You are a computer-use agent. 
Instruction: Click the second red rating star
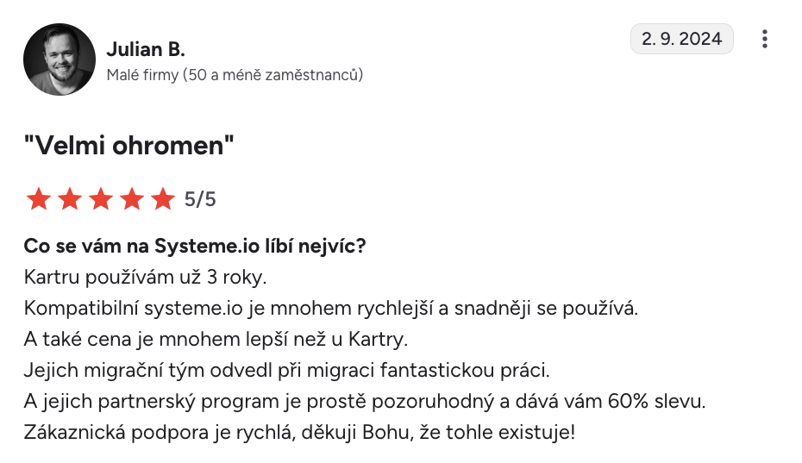[69, 200]
